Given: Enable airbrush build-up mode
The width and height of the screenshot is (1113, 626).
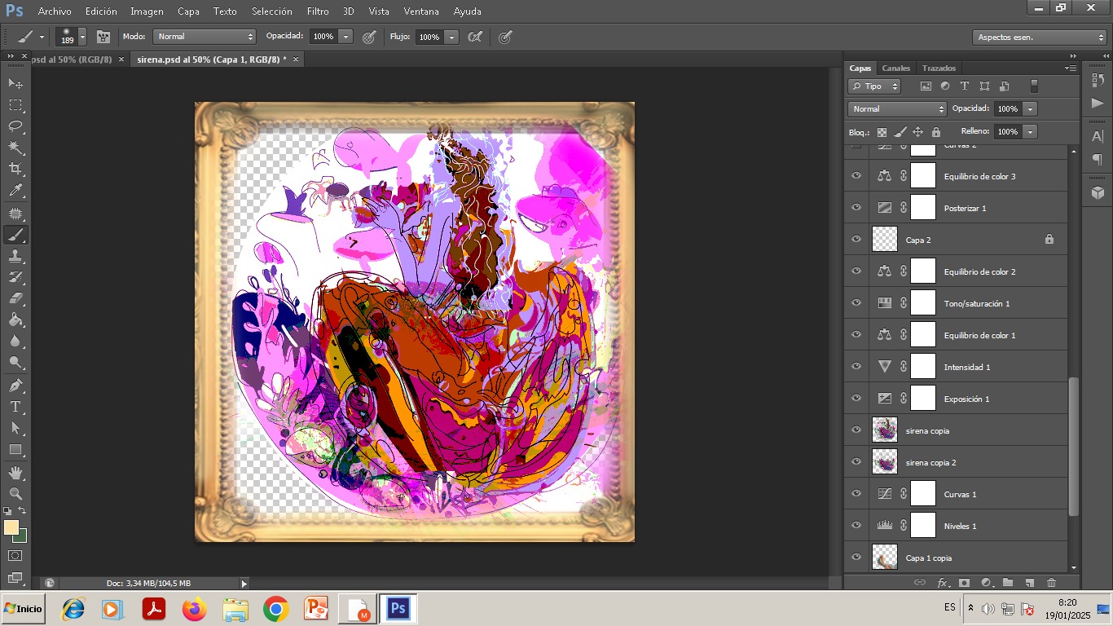Looking at the screenshot, I should coord(475,37).
